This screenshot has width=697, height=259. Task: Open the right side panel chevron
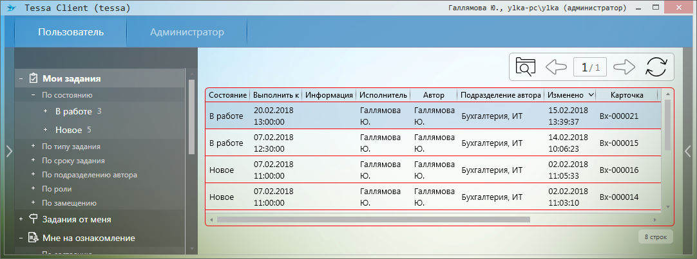[687, 151]
